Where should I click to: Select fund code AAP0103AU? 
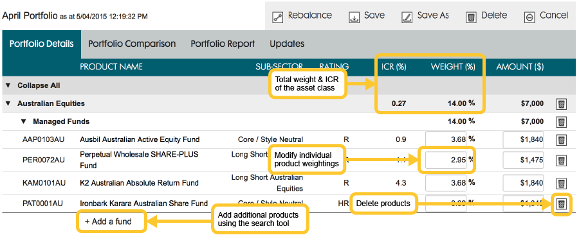44,139
